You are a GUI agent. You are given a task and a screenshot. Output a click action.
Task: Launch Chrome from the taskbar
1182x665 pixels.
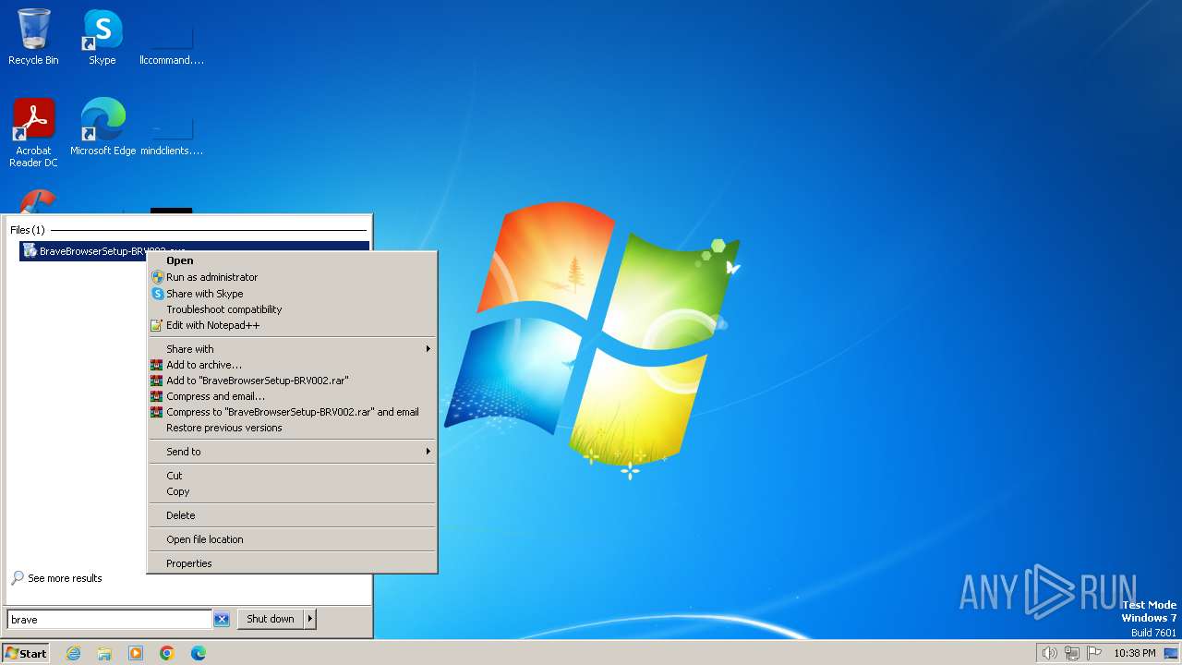coord(167,653)
